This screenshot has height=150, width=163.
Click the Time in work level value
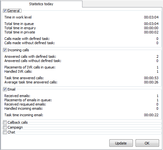click(x=151, y=17)
